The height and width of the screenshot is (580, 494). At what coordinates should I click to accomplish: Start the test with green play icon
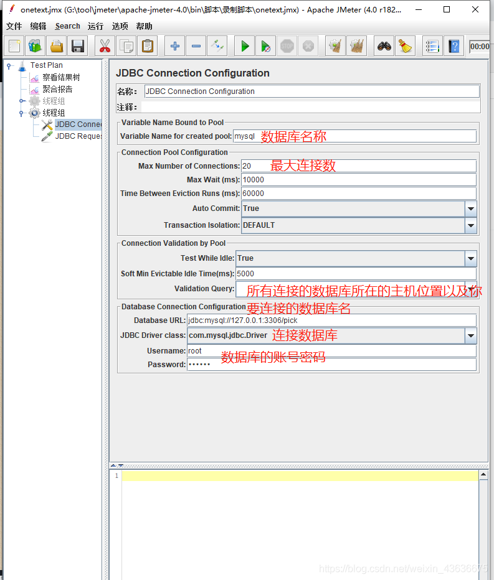[x=244, y=46]
